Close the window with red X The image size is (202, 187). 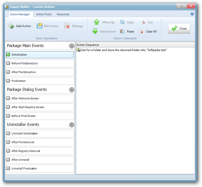[x=191, y=6]
